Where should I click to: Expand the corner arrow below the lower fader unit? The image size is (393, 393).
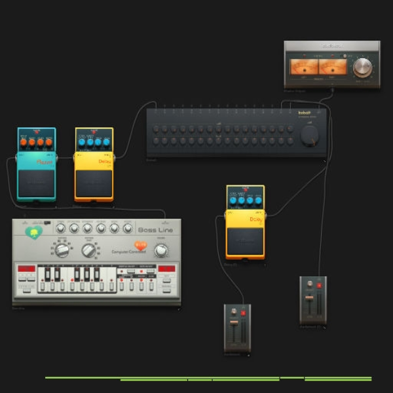(248, 355)
